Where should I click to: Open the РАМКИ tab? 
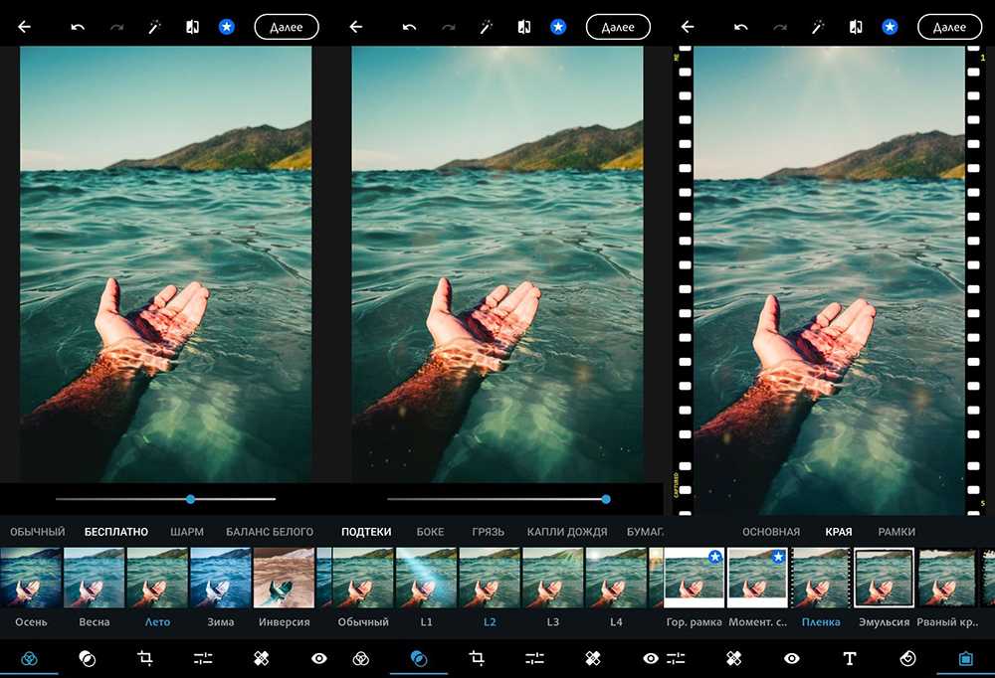click(896, 532)
